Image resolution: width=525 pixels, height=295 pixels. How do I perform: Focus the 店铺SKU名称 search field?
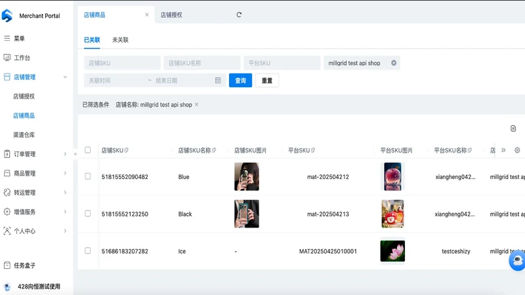tap(202, 63)
